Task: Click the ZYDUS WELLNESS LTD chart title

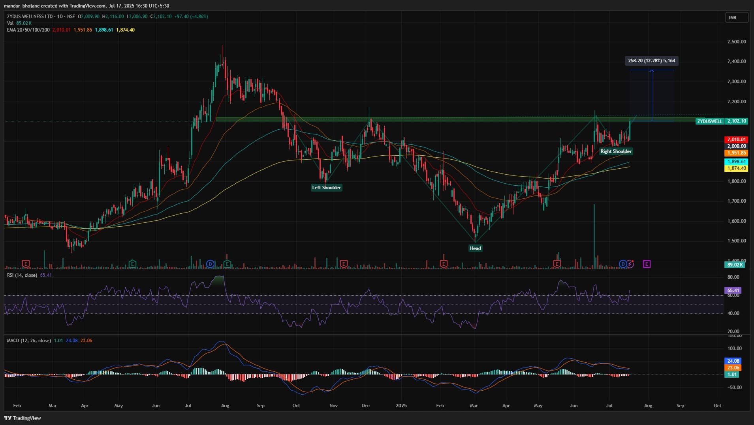Action: [x=30, y=17]
